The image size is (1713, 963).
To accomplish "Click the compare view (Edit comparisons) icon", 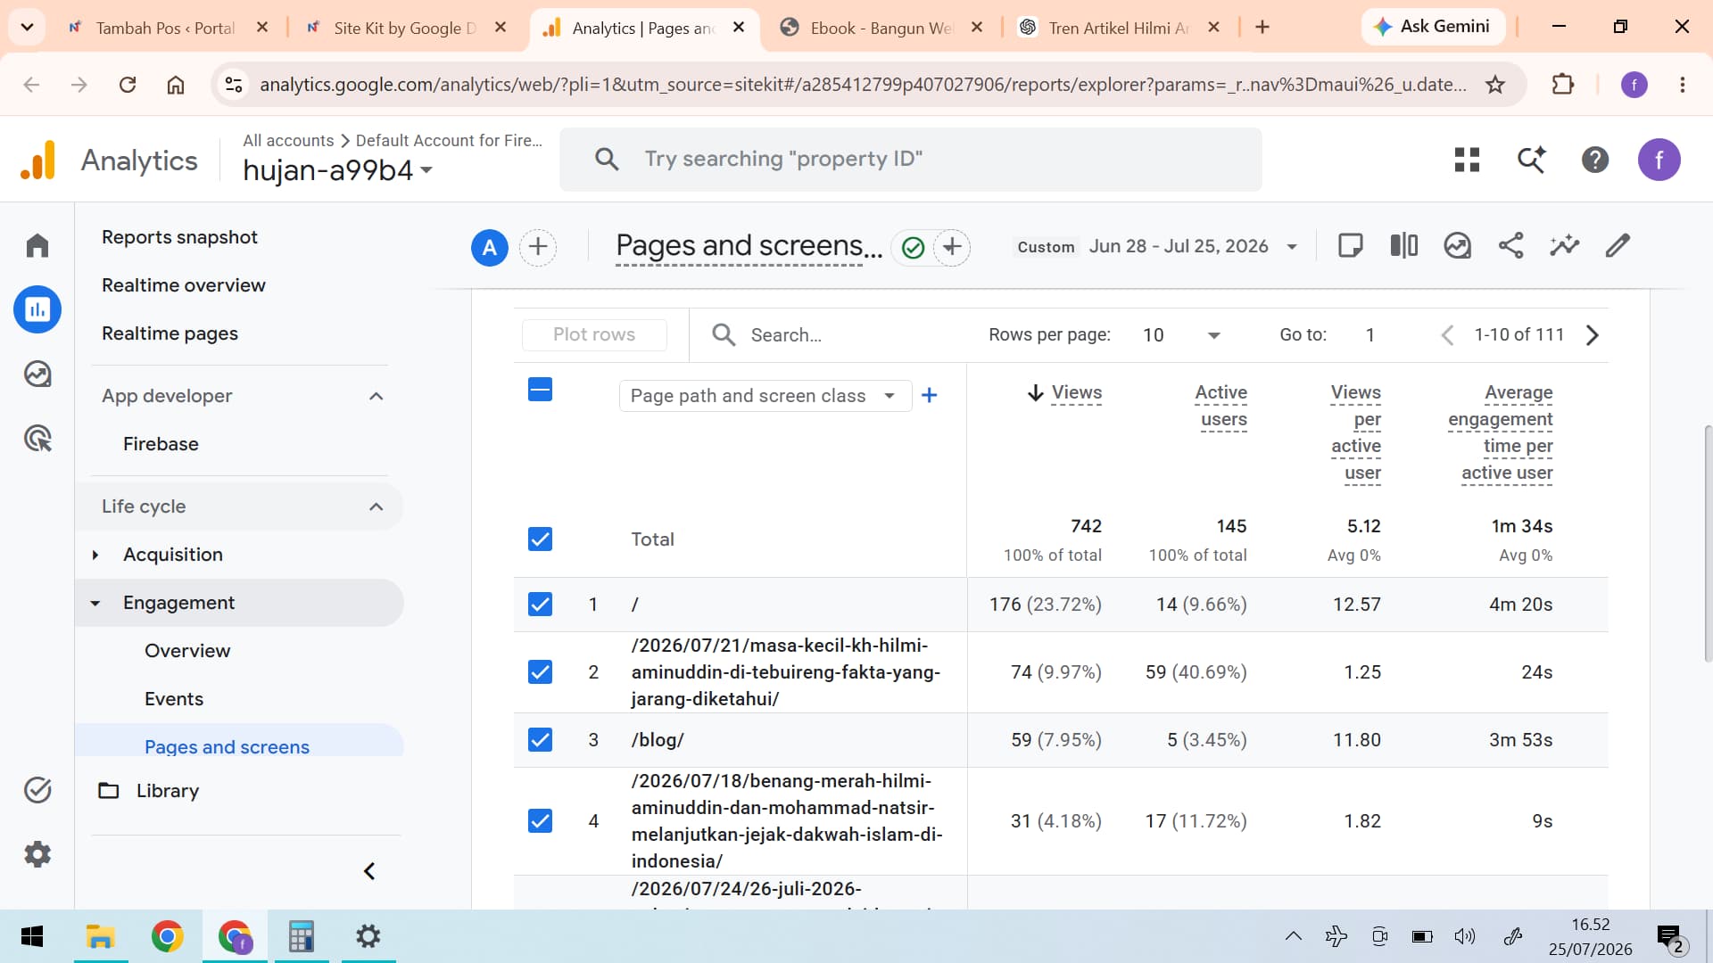I will tap(1403, 246).
